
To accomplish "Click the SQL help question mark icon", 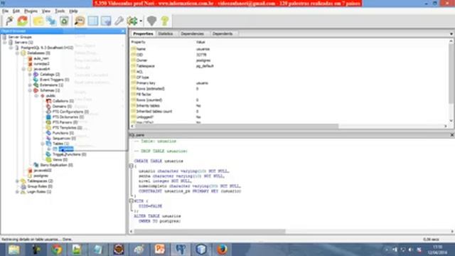I will [165, 21].
